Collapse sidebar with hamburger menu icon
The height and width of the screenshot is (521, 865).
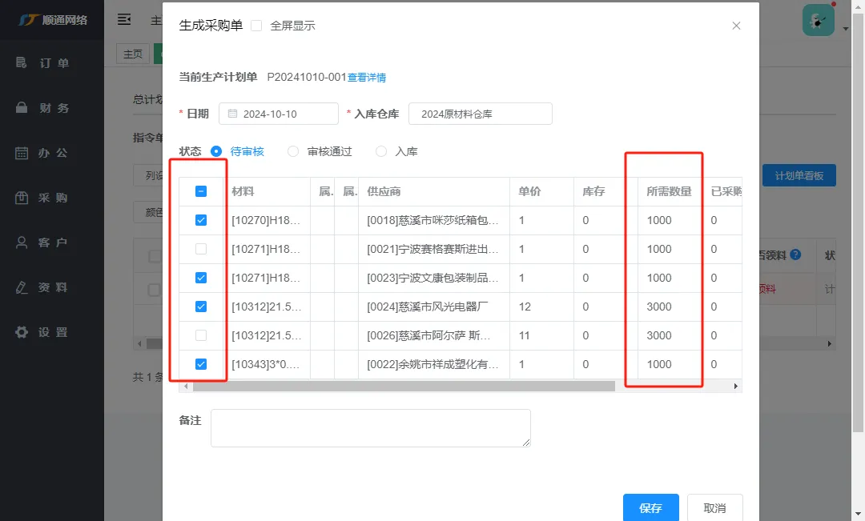[x=124, y=20]
